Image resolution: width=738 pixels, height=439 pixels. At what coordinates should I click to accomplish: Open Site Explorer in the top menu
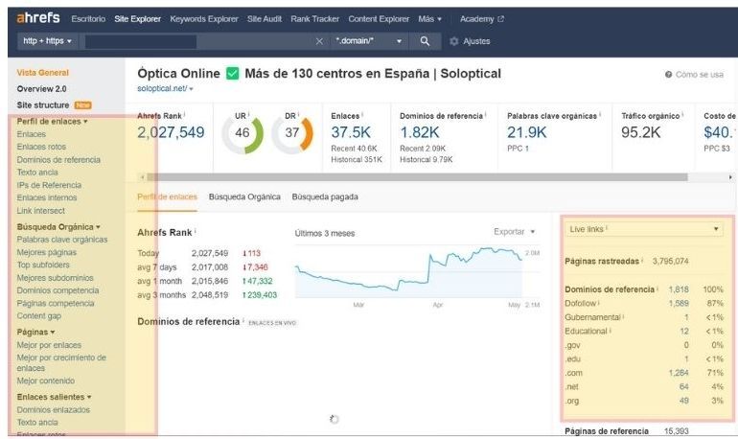[137, 19]
